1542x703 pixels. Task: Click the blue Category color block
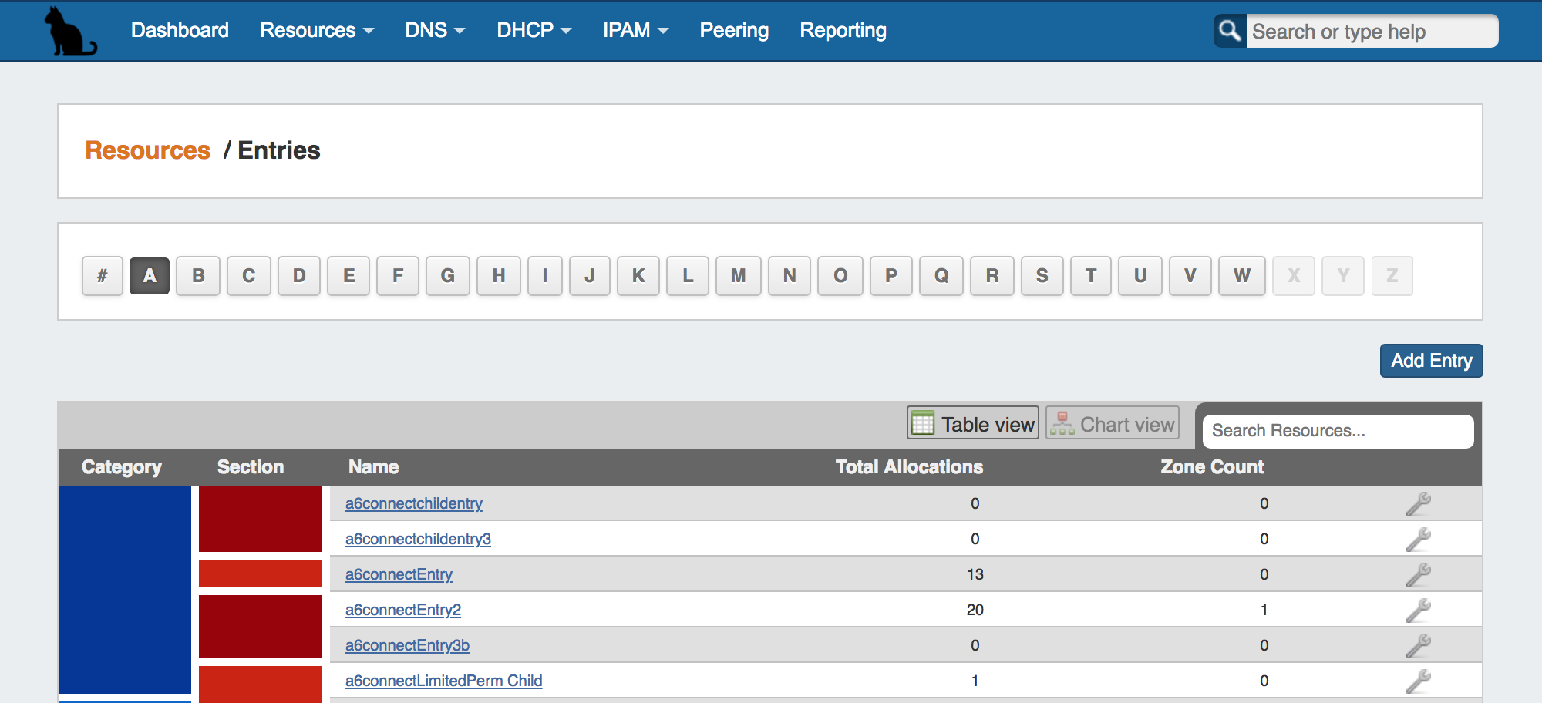[x=125, y=589]
